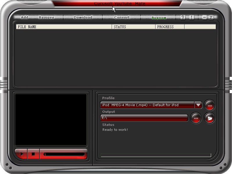Click Convert in the top toolbar
The height and width of the screenshot is (174, 232).
pos(122,17)
